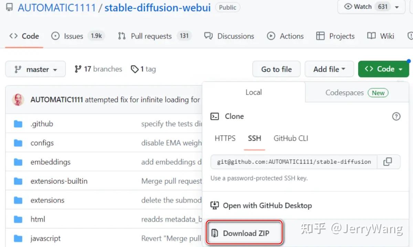Click the AUTOMATIC1111 user avatar
The width and height of the screenshot is (413, 247).
[x=18, y=100]
